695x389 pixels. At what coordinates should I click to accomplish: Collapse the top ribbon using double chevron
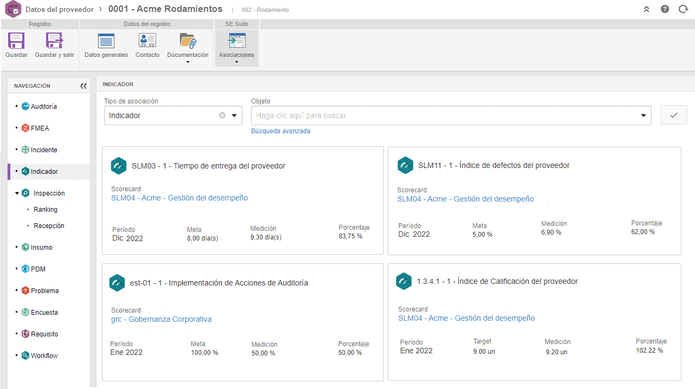646,9
